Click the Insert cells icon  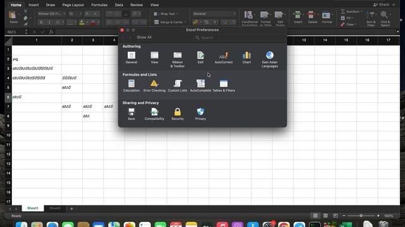click(297, 15)
